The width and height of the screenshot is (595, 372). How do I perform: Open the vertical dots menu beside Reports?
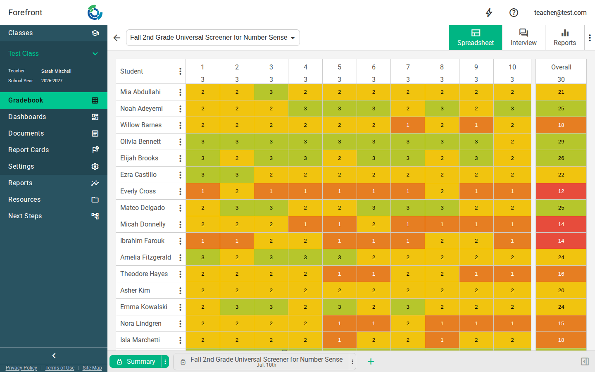click(x=590, y=38)
